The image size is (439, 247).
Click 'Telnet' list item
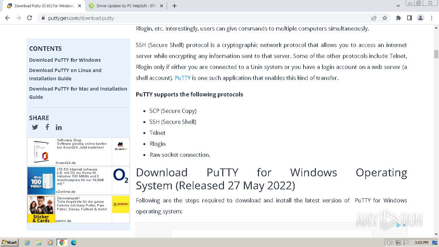157,133
